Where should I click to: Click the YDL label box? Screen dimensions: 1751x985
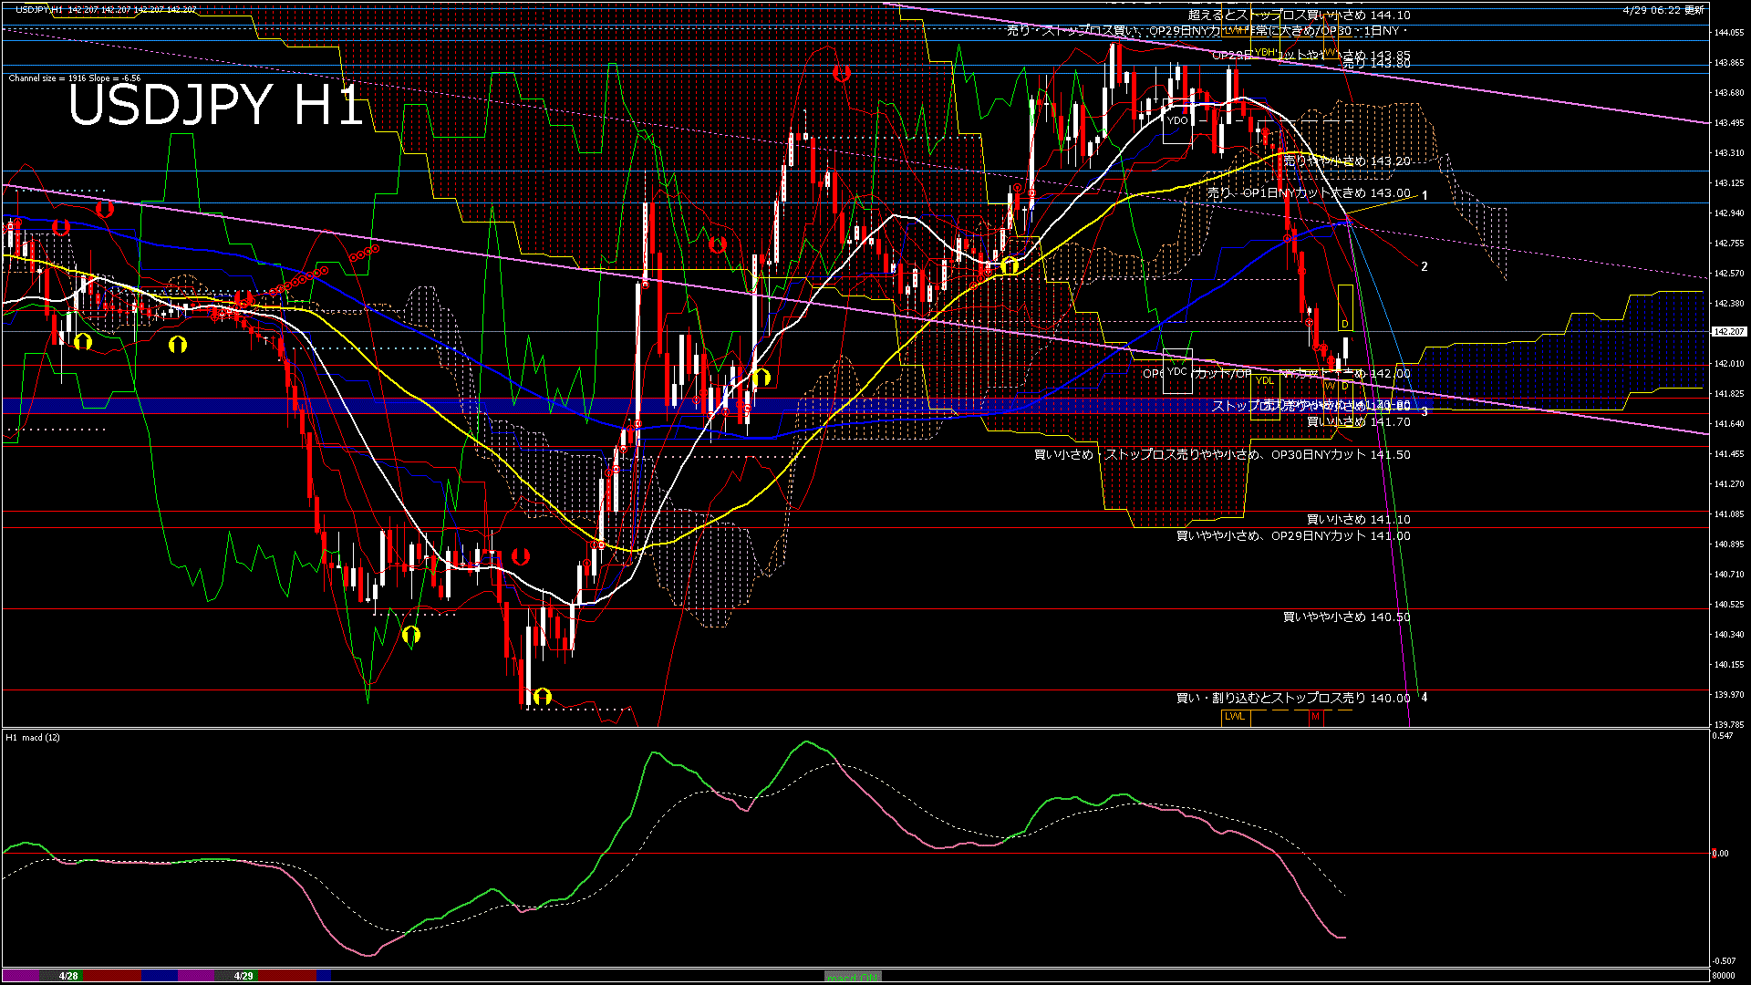1264,381
